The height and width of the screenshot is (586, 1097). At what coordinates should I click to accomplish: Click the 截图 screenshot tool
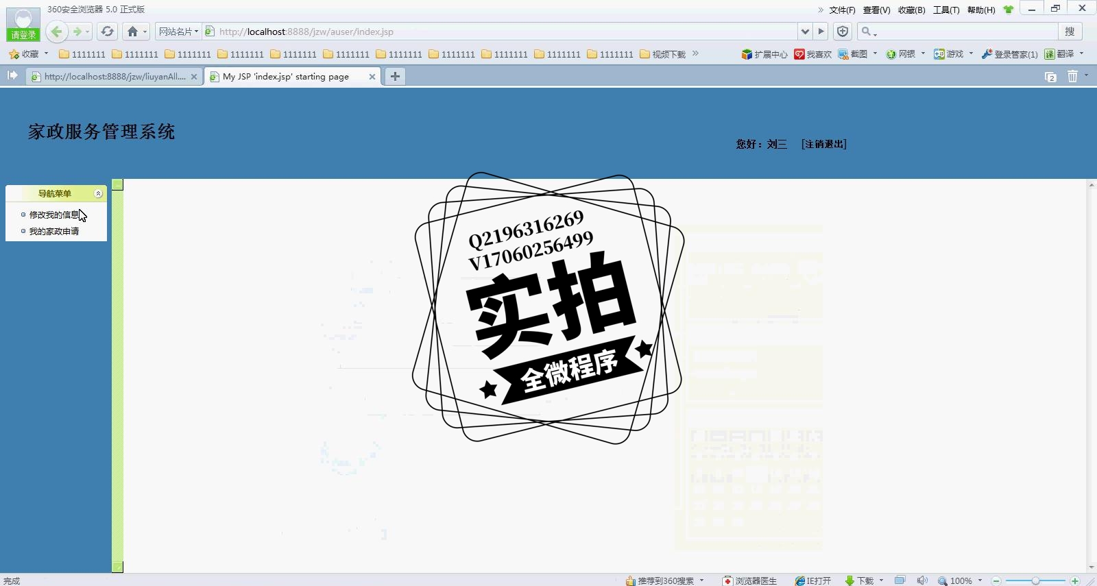[x=853, y=53]
